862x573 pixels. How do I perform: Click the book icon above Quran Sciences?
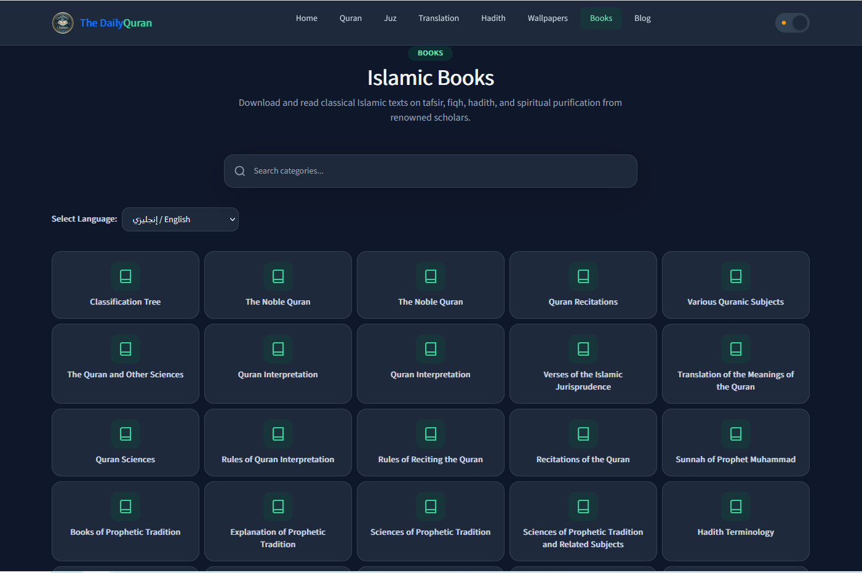pyautogui.click(x=126, y=434)
